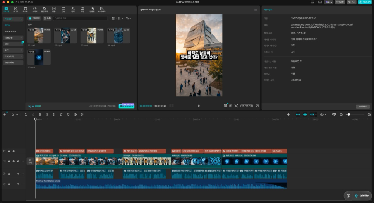
Task: Open the 오디오 (Audio) tab icon
Action: [x=16, y=10]
